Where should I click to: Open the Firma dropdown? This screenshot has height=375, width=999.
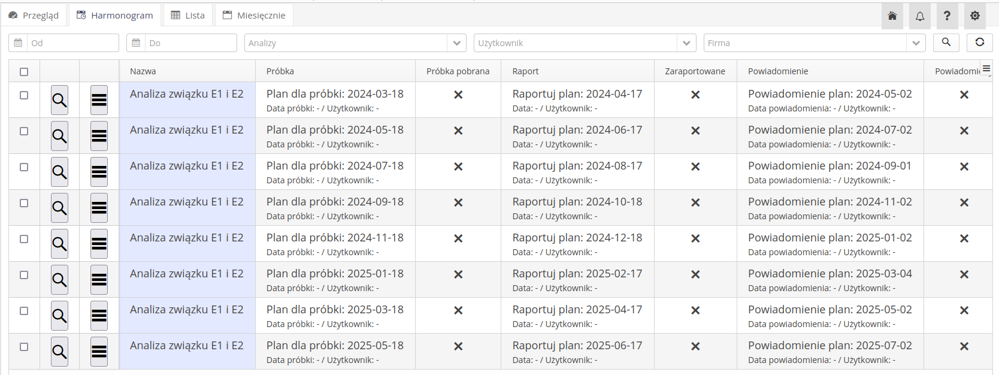coord(916,43)
